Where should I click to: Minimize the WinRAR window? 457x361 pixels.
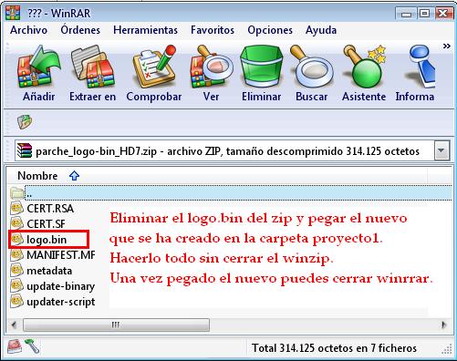[x=406, y=14]
